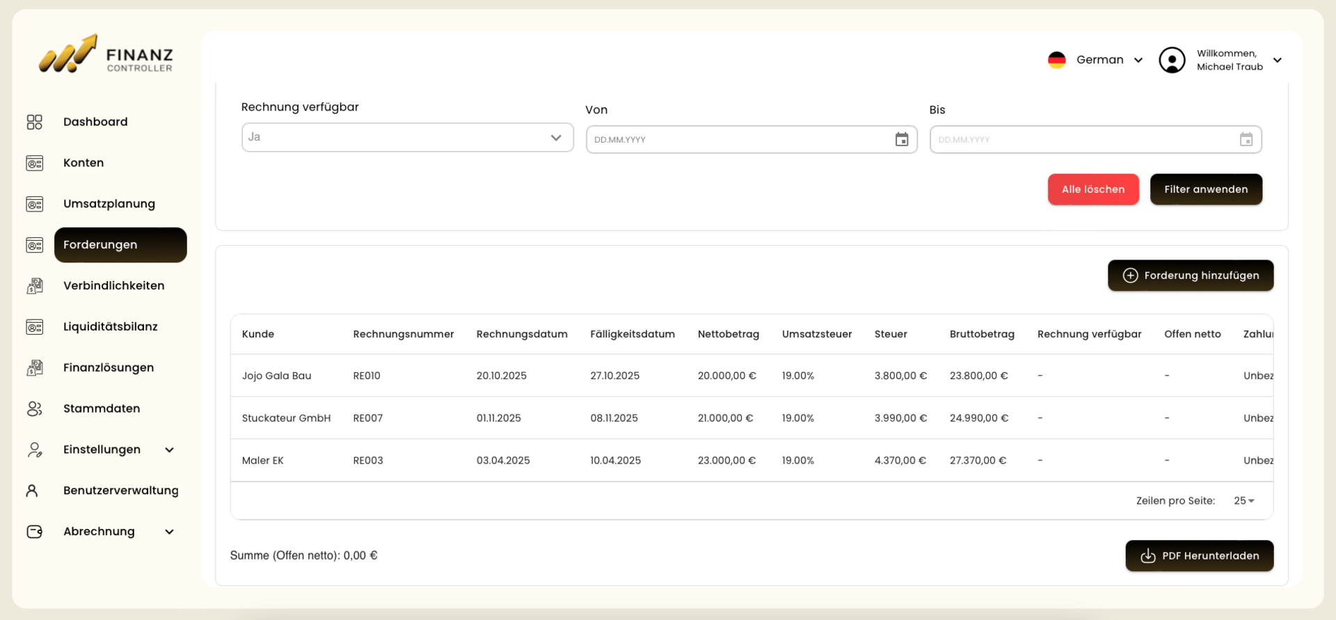1336x620 pixels.
Task: Open Liquiditätsbilanz from the sidebar
Action: [x=110, y=326]
